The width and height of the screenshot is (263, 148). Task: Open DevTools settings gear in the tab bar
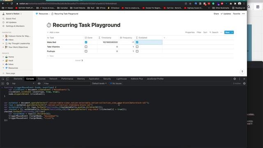[235, 79]
